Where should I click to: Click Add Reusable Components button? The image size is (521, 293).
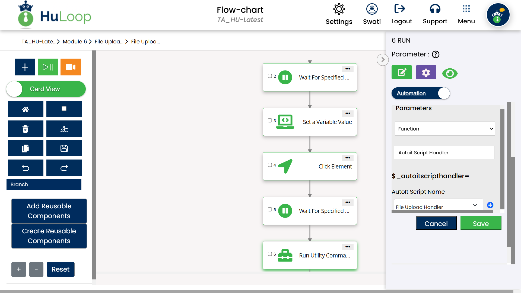pos(49,211)
